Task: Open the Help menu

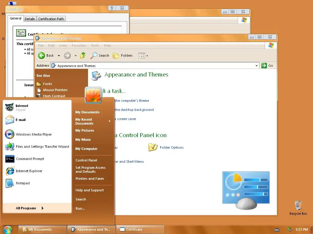Action: [107, 45]
